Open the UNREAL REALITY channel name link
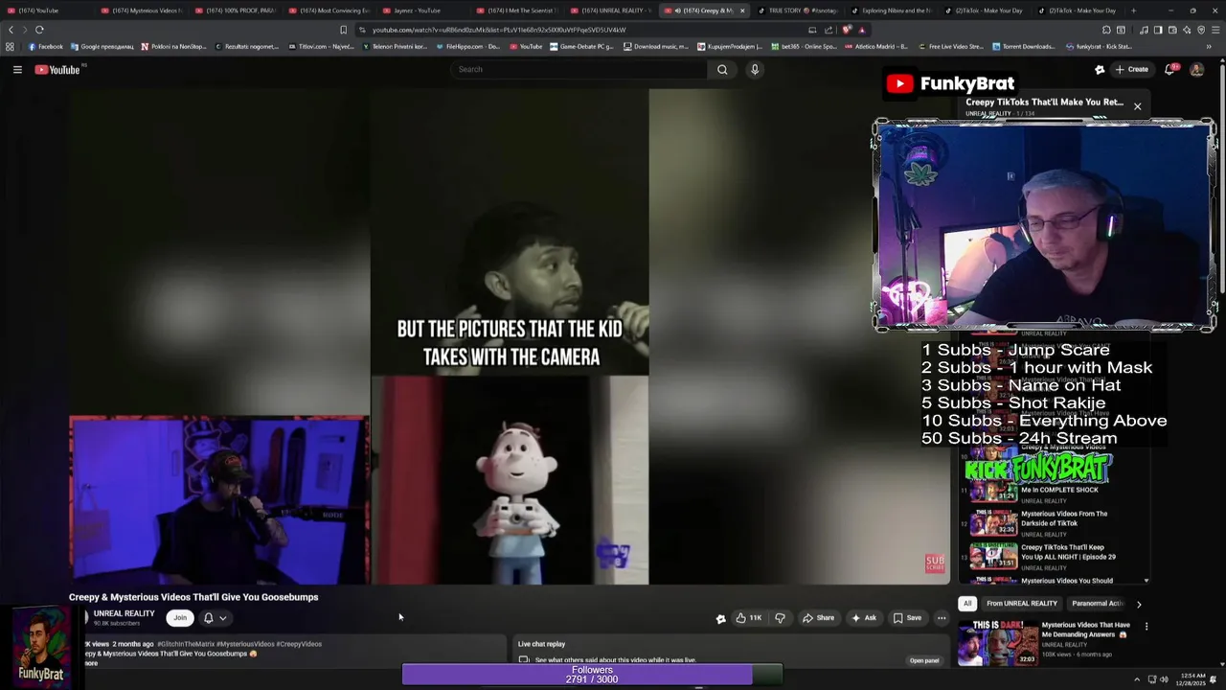This screenshot has width=1226, height=690. tap(124, 613)
